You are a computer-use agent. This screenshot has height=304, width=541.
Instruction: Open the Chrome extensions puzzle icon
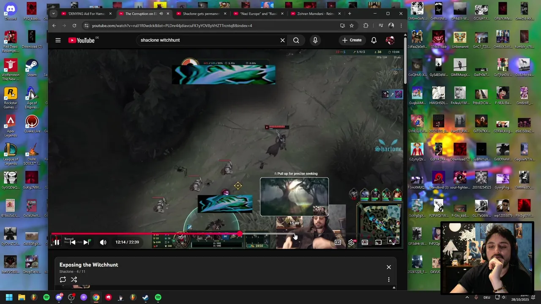point(366,25)
